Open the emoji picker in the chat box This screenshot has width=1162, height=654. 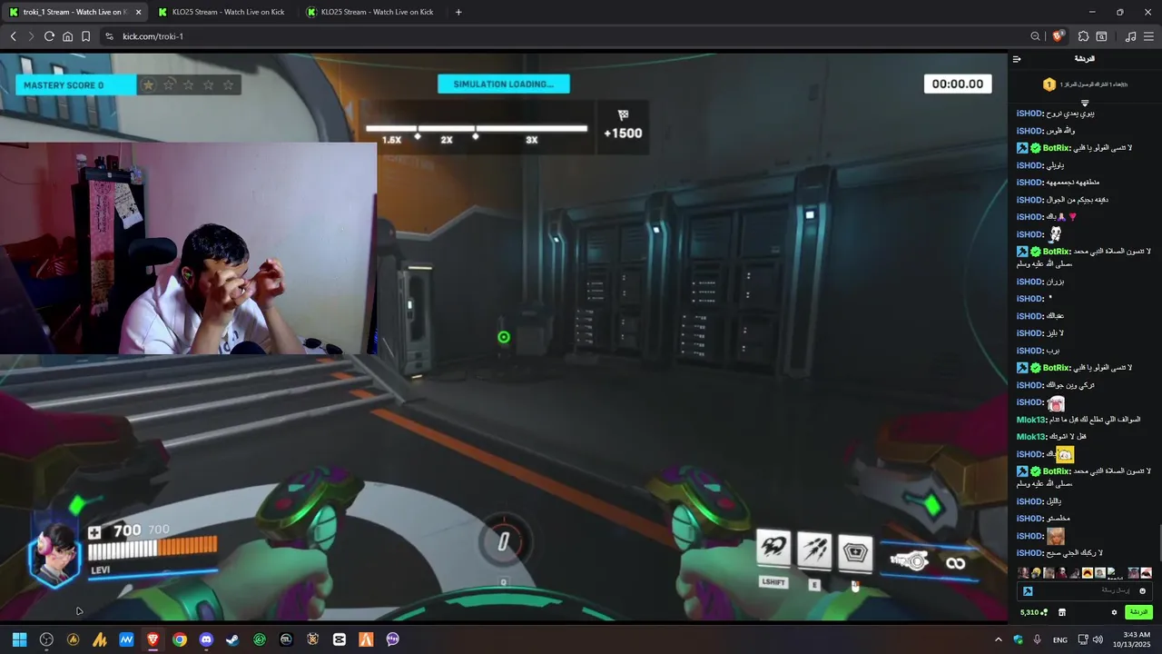click(1143, 590)
